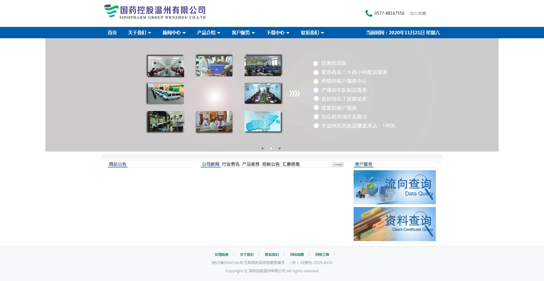Click the 加入收藏 link in header
544x281 pixels.
coord(418,13)
